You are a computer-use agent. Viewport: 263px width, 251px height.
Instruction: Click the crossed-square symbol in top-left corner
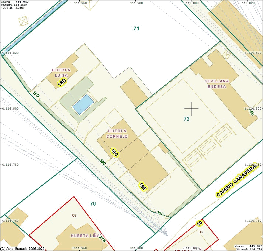pyautogui.click(x=24, y=21)
